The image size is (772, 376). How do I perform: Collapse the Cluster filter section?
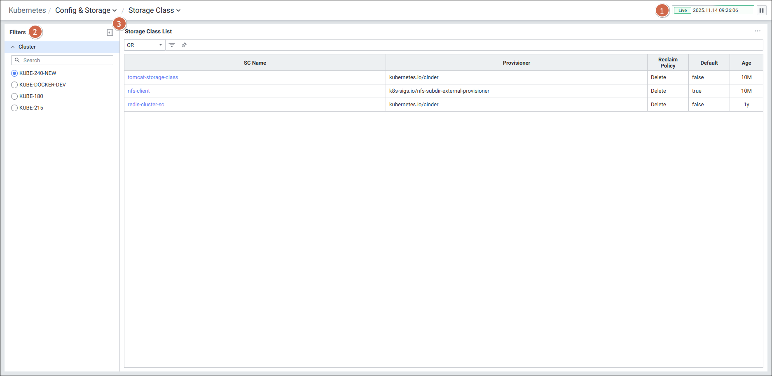[x=13, y=47]
